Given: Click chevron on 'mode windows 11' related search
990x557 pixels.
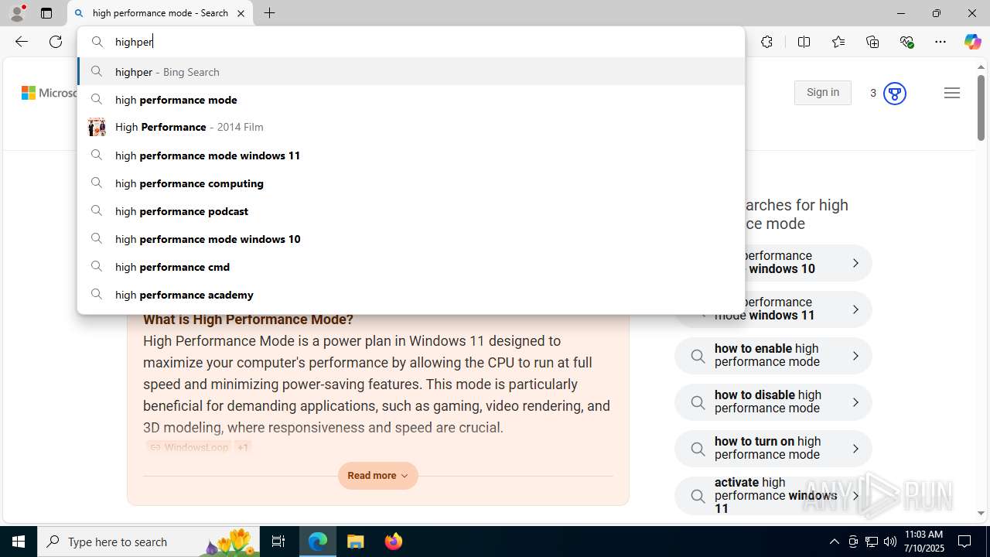Looking at the screenshot, I should (x=855, y=309).
